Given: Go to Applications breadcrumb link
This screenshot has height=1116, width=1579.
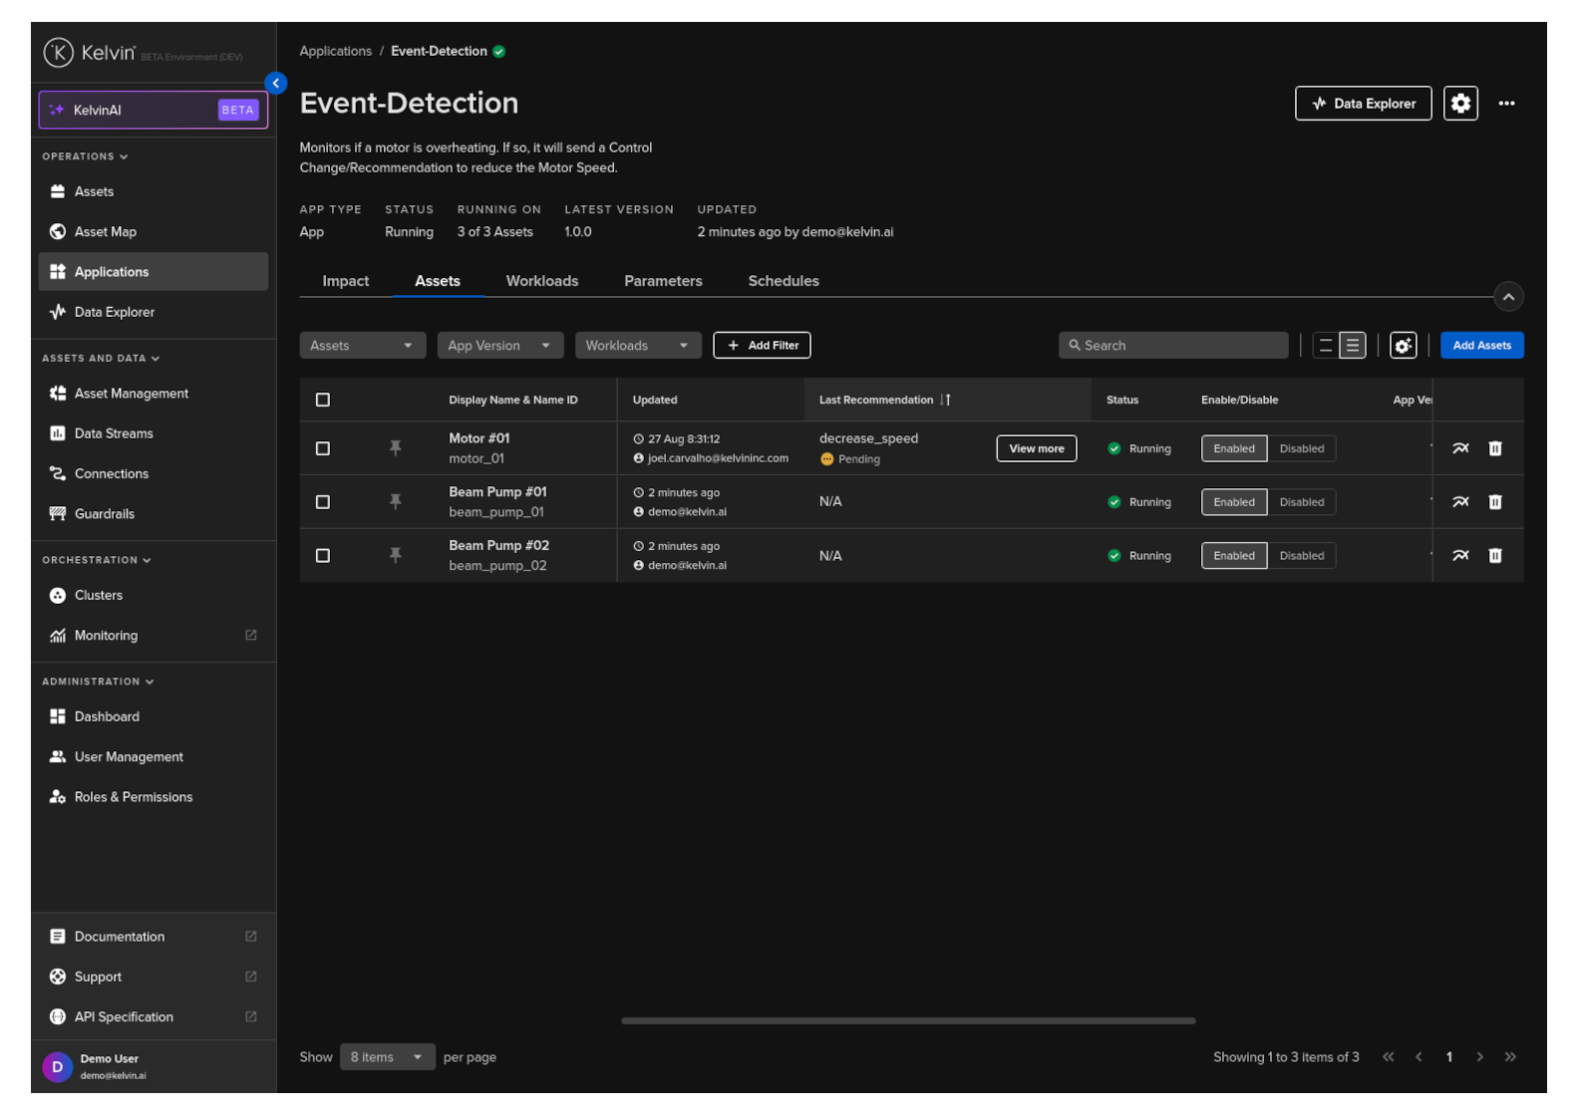Looking at the screenshot, I should (336, 52).
